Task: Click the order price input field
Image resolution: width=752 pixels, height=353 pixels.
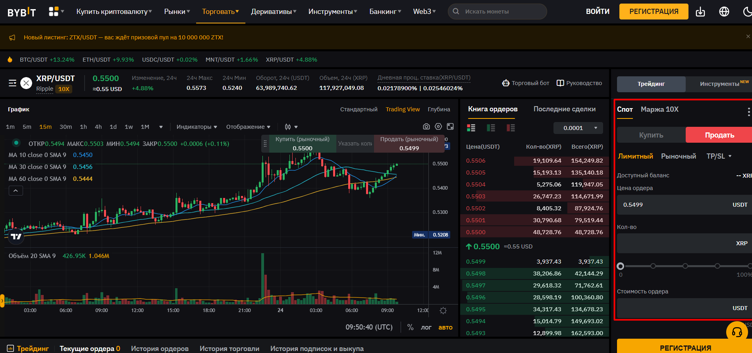Action: (675, 205)
